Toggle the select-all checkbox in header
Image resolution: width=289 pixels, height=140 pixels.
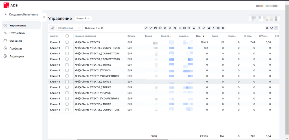(x=67, y=36)
